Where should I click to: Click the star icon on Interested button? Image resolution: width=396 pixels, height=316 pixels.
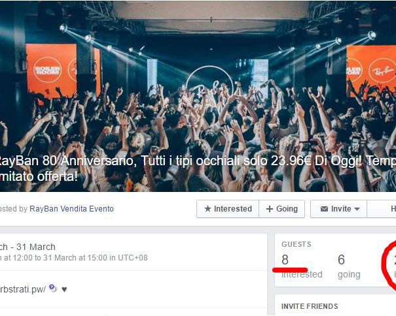point(207,209)
